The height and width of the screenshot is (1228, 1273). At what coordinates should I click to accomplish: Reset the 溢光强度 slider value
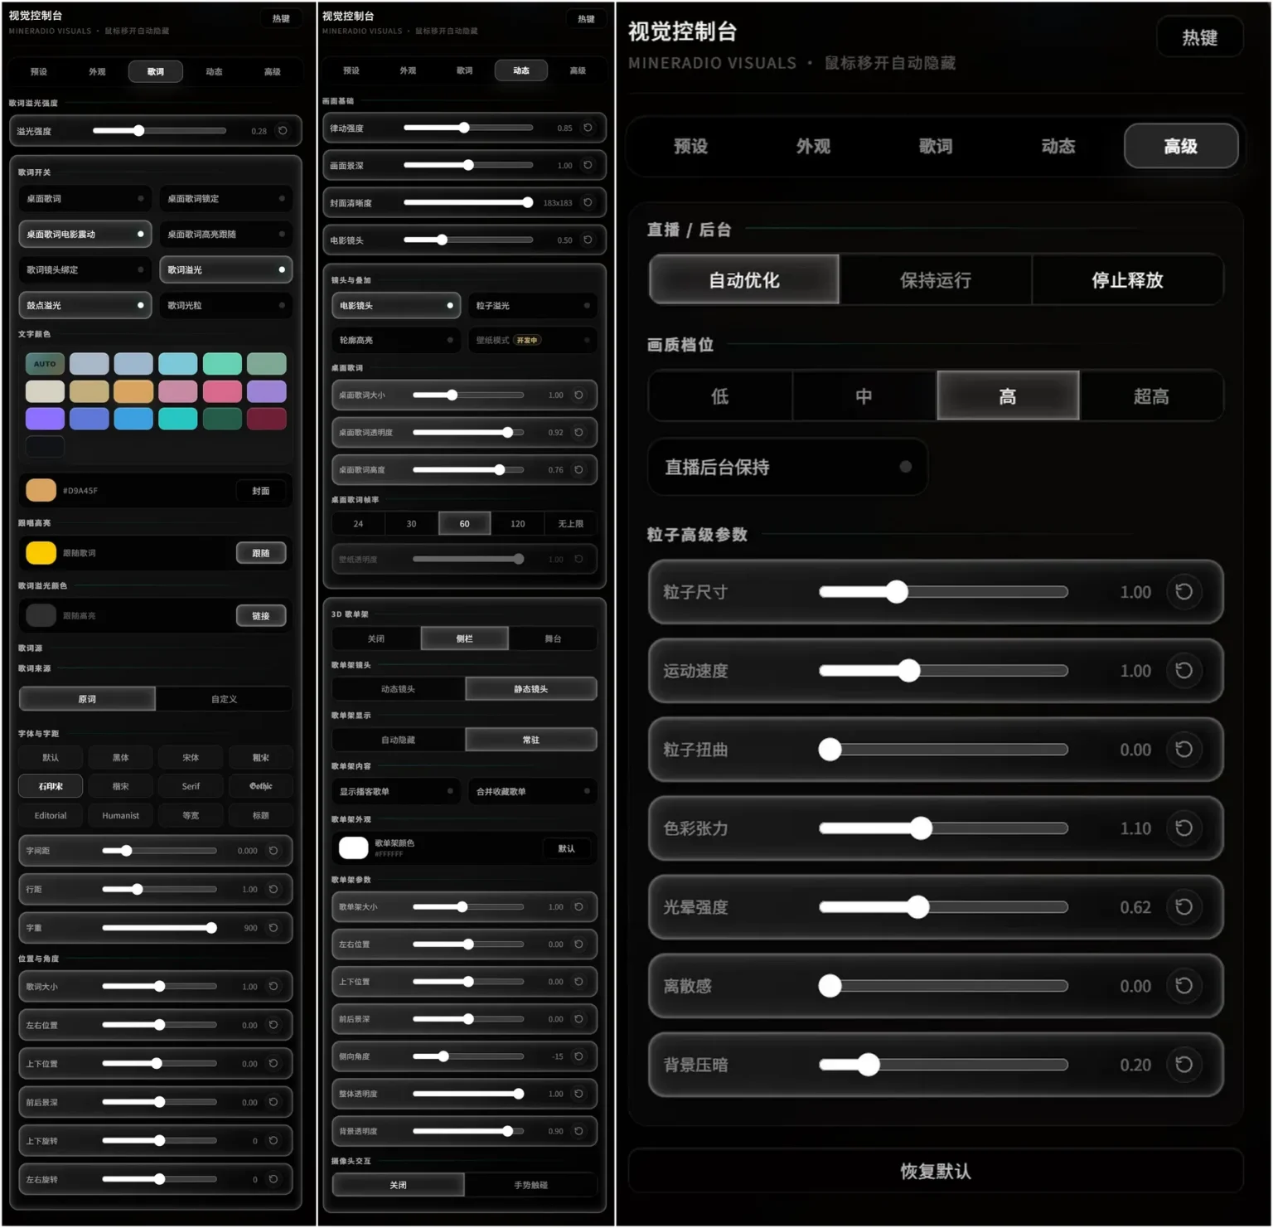point(283,131)
